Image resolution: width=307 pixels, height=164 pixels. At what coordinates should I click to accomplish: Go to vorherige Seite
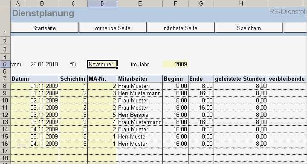click(x=113, y=28)
